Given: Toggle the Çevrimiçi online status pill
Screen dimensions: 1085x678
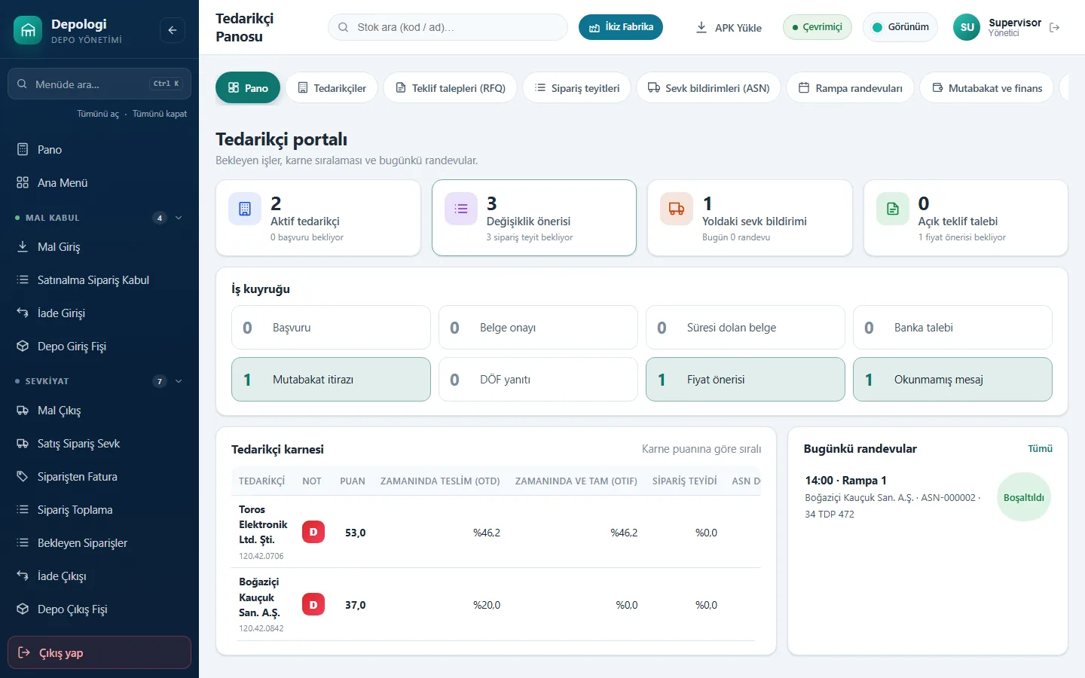Looking at the screenshot, I should (818, 27).
